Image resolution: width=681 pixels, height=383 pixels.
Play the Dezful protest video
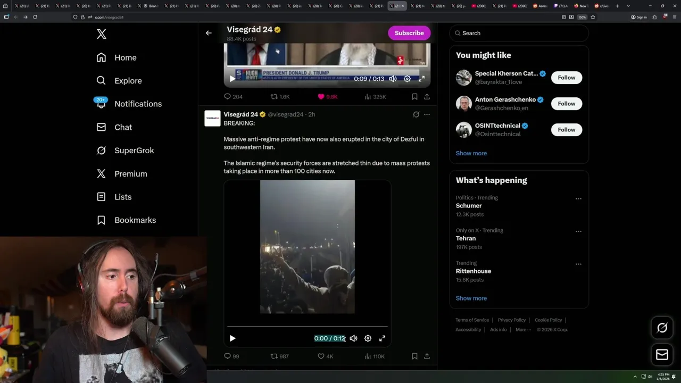232,338
